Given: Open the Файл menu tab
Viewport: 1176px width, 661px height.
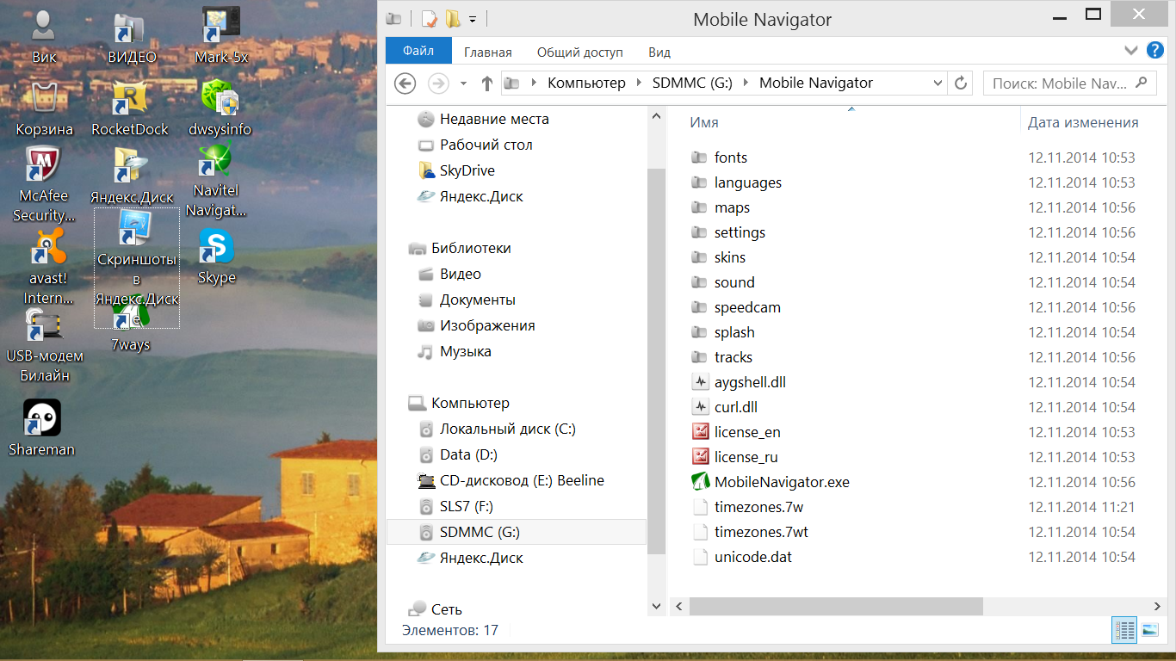Looking at the screenshot, I should click(x=418, y=52).
